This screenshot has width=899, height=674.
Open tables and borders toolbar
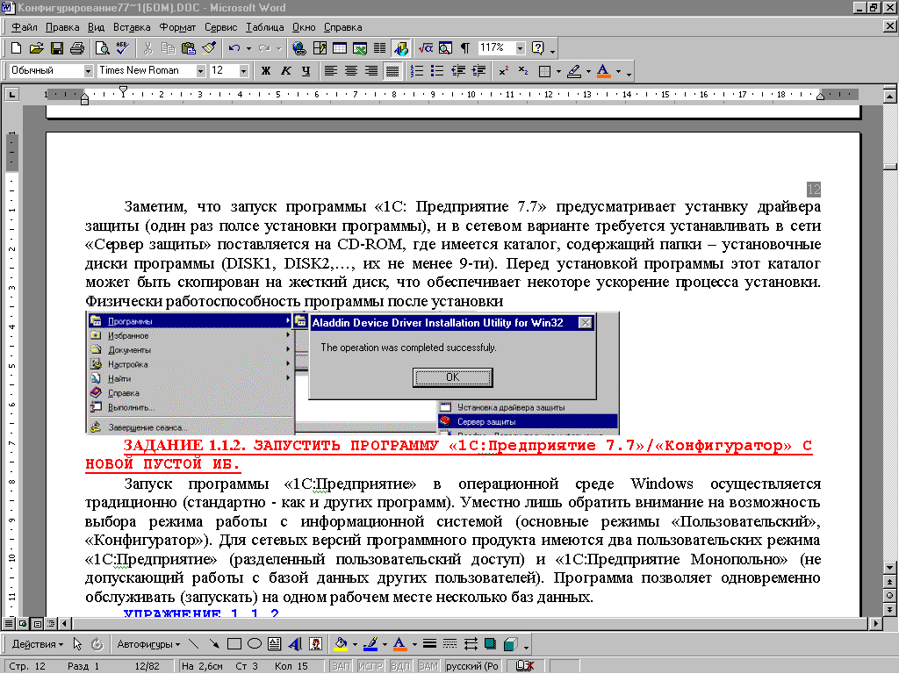[320, 48]
